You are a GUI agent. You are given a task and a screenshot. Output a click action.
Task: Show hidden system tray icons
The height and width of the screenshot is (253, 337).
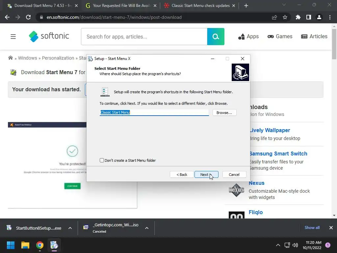[x=278, y=245]
